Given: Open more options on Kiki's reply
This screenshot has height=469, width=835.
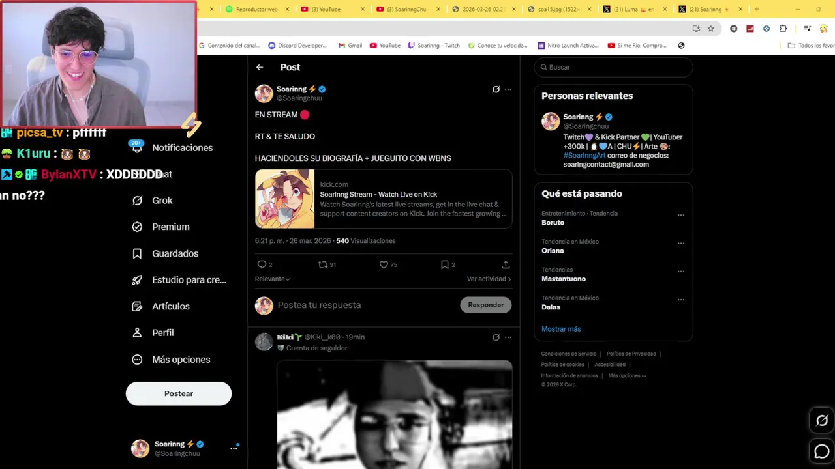Looking at the screenshot, I should tap(508, 337).
